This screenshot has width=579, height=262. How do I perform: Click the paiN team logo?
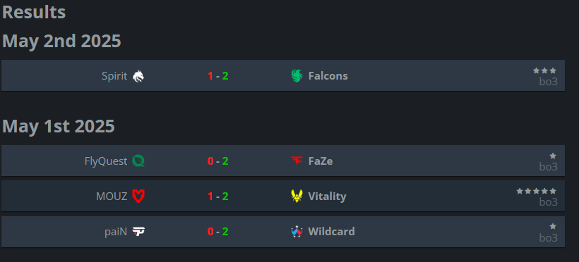click(138, 232)
